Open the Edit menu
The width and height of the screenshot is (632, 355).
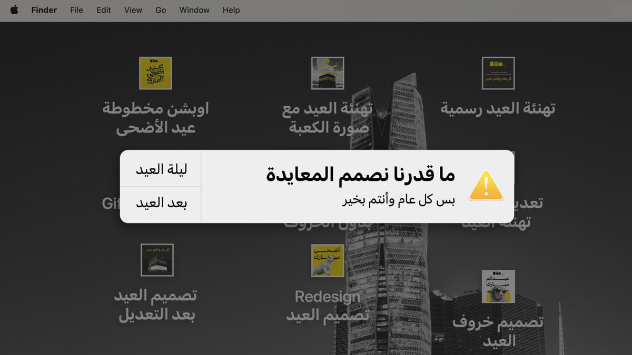pyautogui.click(x=103, y=10)
